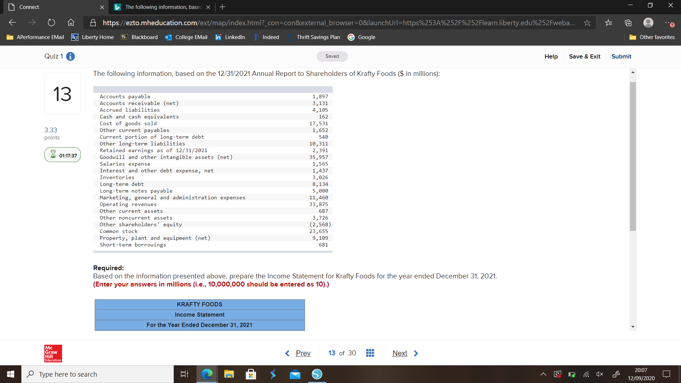Click Save & Exit button

point(585,56)
